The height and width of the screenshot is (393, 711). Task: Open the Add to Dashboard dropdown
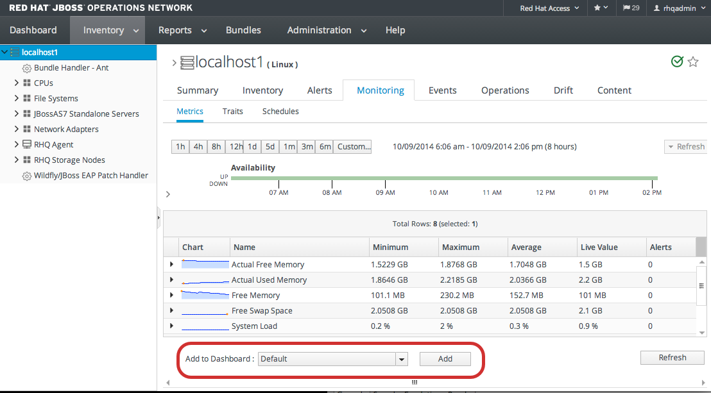(402, 359)
